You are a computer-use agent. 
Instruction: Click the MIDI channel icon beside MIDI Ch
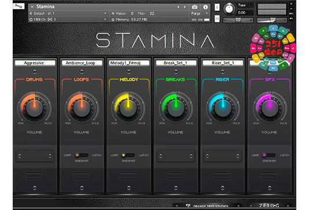(31, 20)
